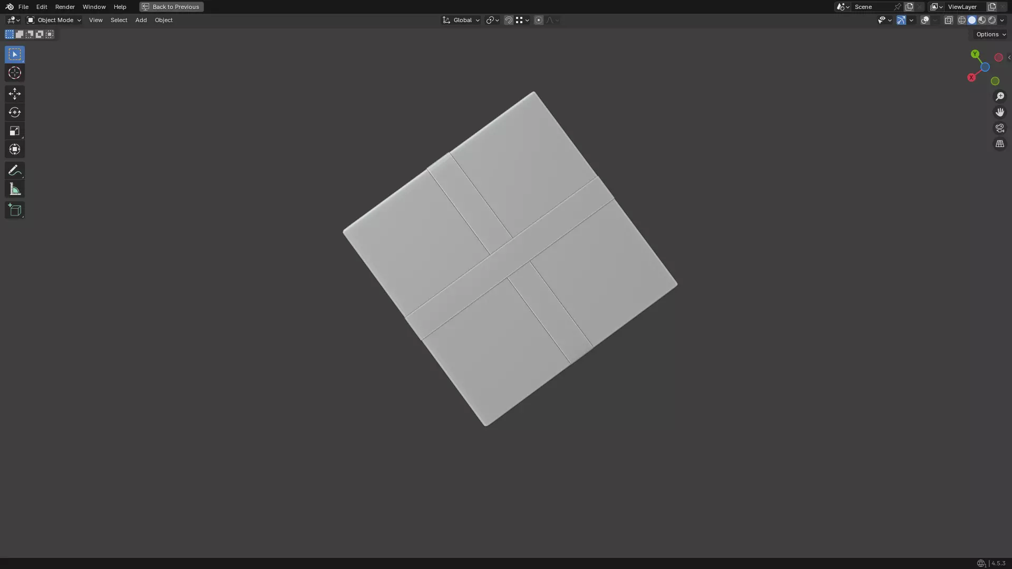Open the Render menu
The image size is (1012, 569).
click(x=65, y=7)
